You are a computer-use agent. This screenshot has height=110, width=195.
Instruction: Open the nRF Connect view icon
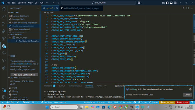point(4,46)
